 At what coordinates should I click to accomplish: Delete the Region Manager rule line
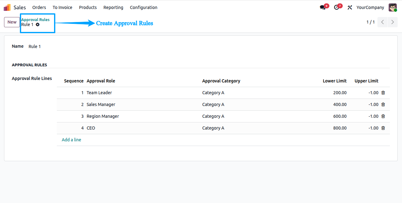click(x=383, y=116)
